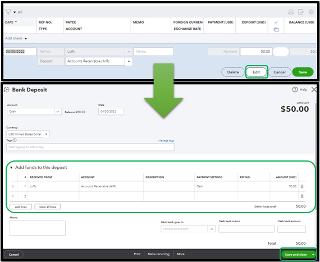Screen dimensions: 320x262
Task: Click the Bank Deposit history clock icon
Action: pyautogui.click(x=7, y=90)
